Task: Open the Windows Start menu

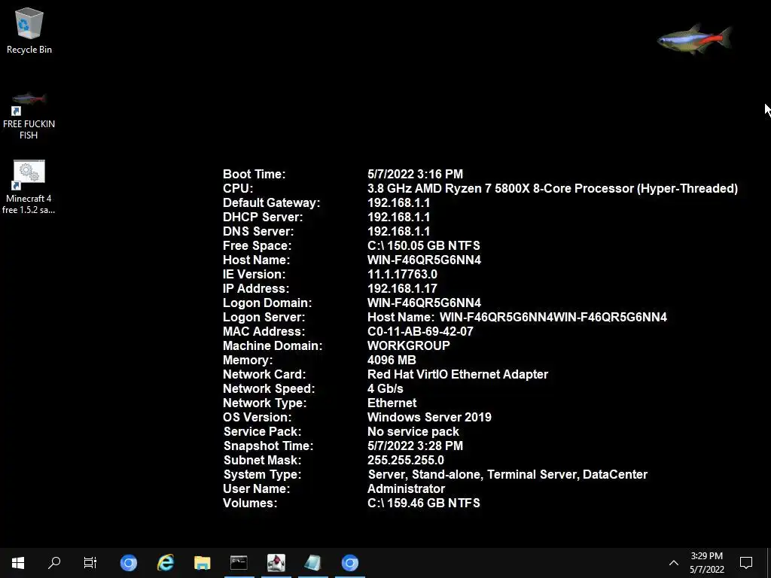Action: pos(18,563)
